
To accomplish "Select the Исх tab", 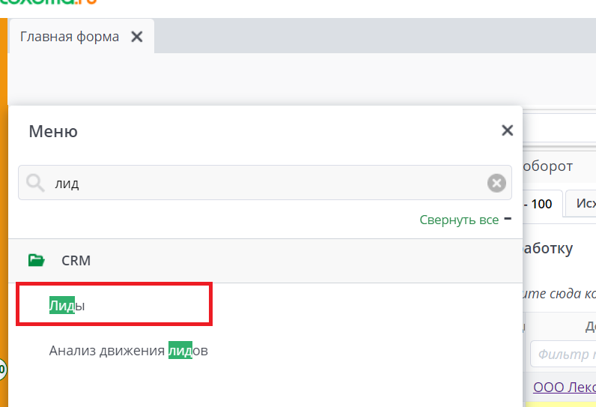I will click(x=581, y=203).
